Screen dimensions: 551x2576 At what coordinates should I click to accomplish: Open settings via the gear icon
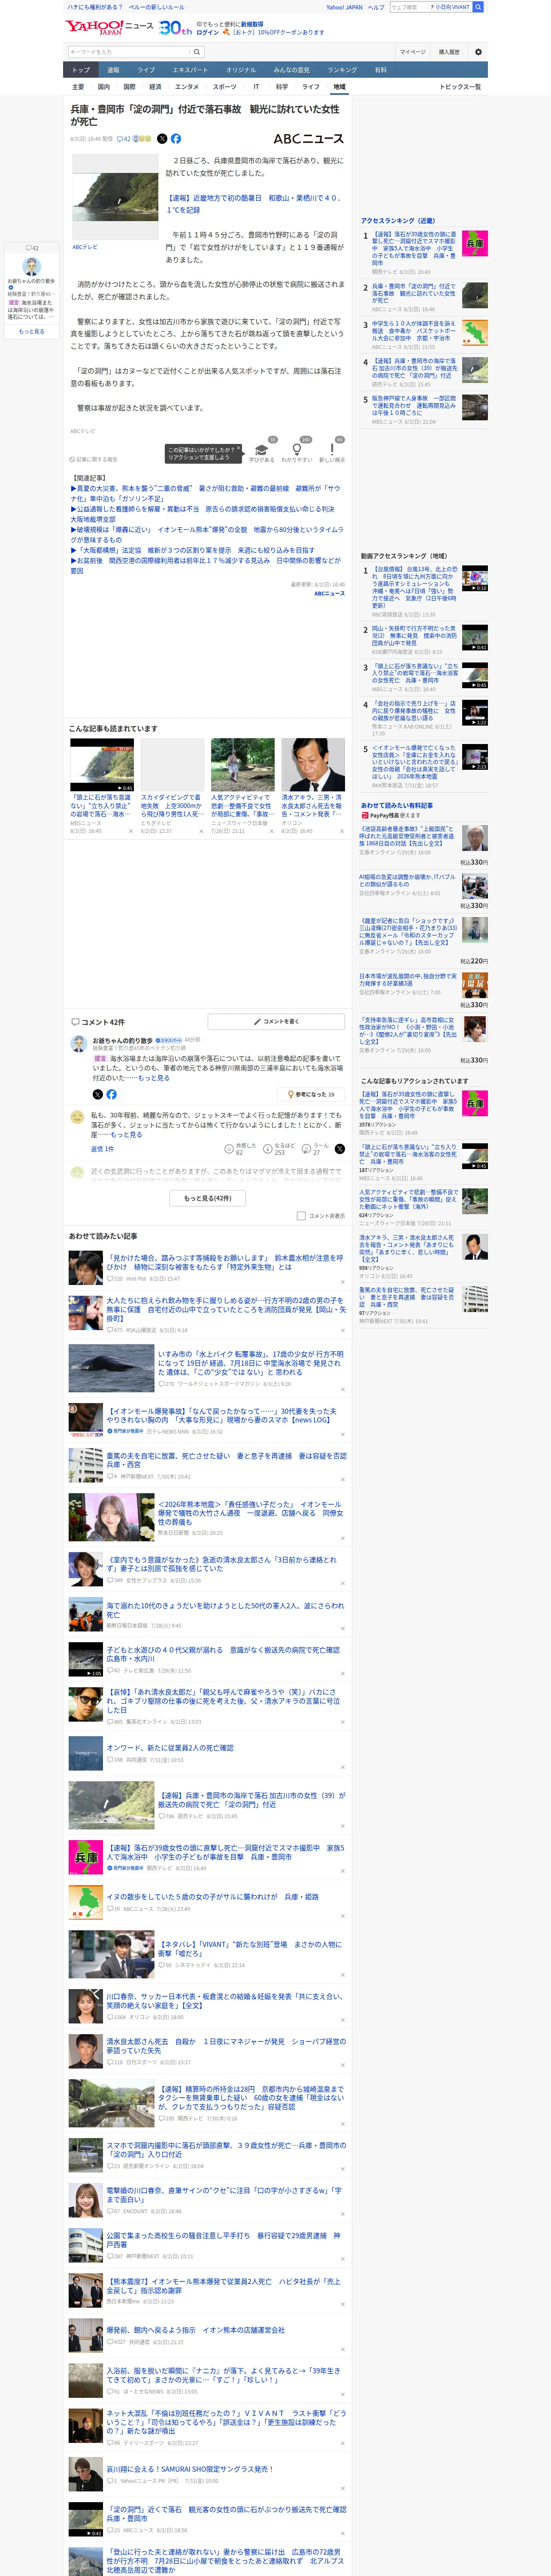(478, 52)
